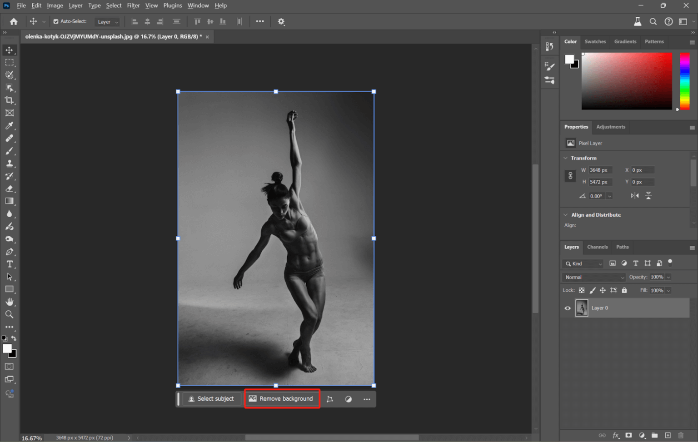Image resolution: width=698 pixels, height=442 pixels.
Task: Activate the Eraser tool
Action: (x=9, y=189)
